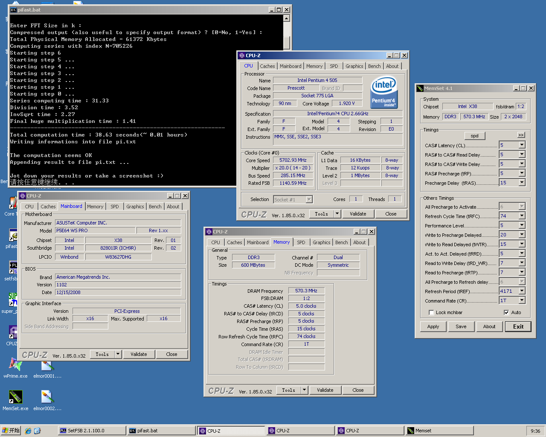The width and height of the screenshot is (546, 437).
Task: Switch to CPU tab in CPU-Z Memory window
Action: point(216,242)
